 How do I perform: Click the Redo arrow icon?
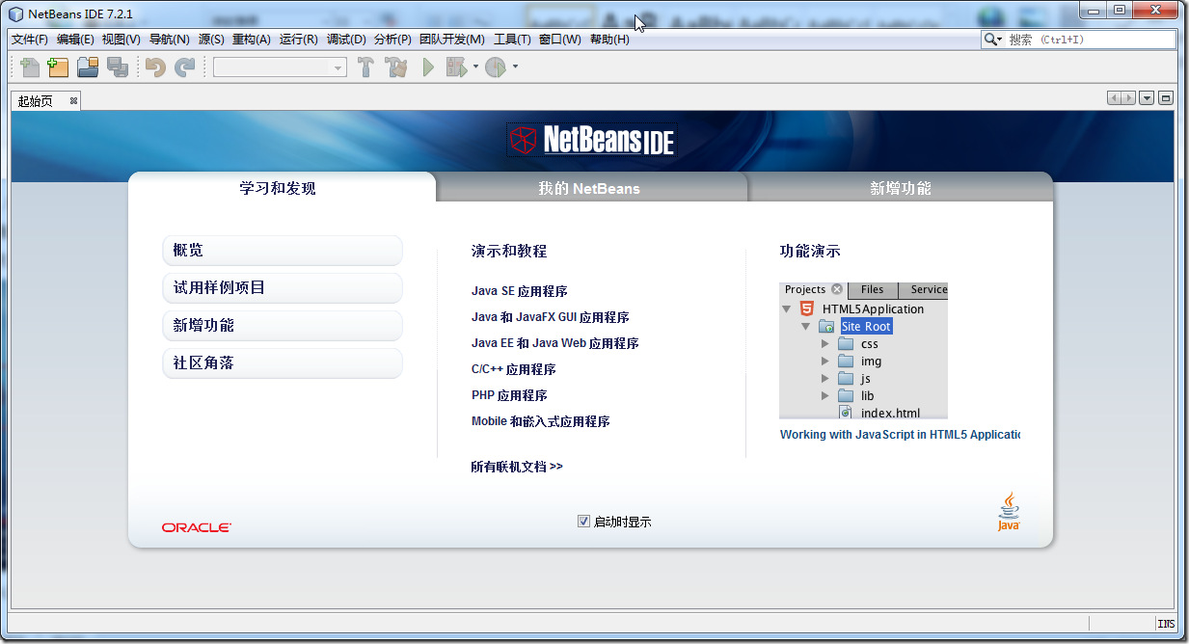pyautogui.click(x=184, y=67)
